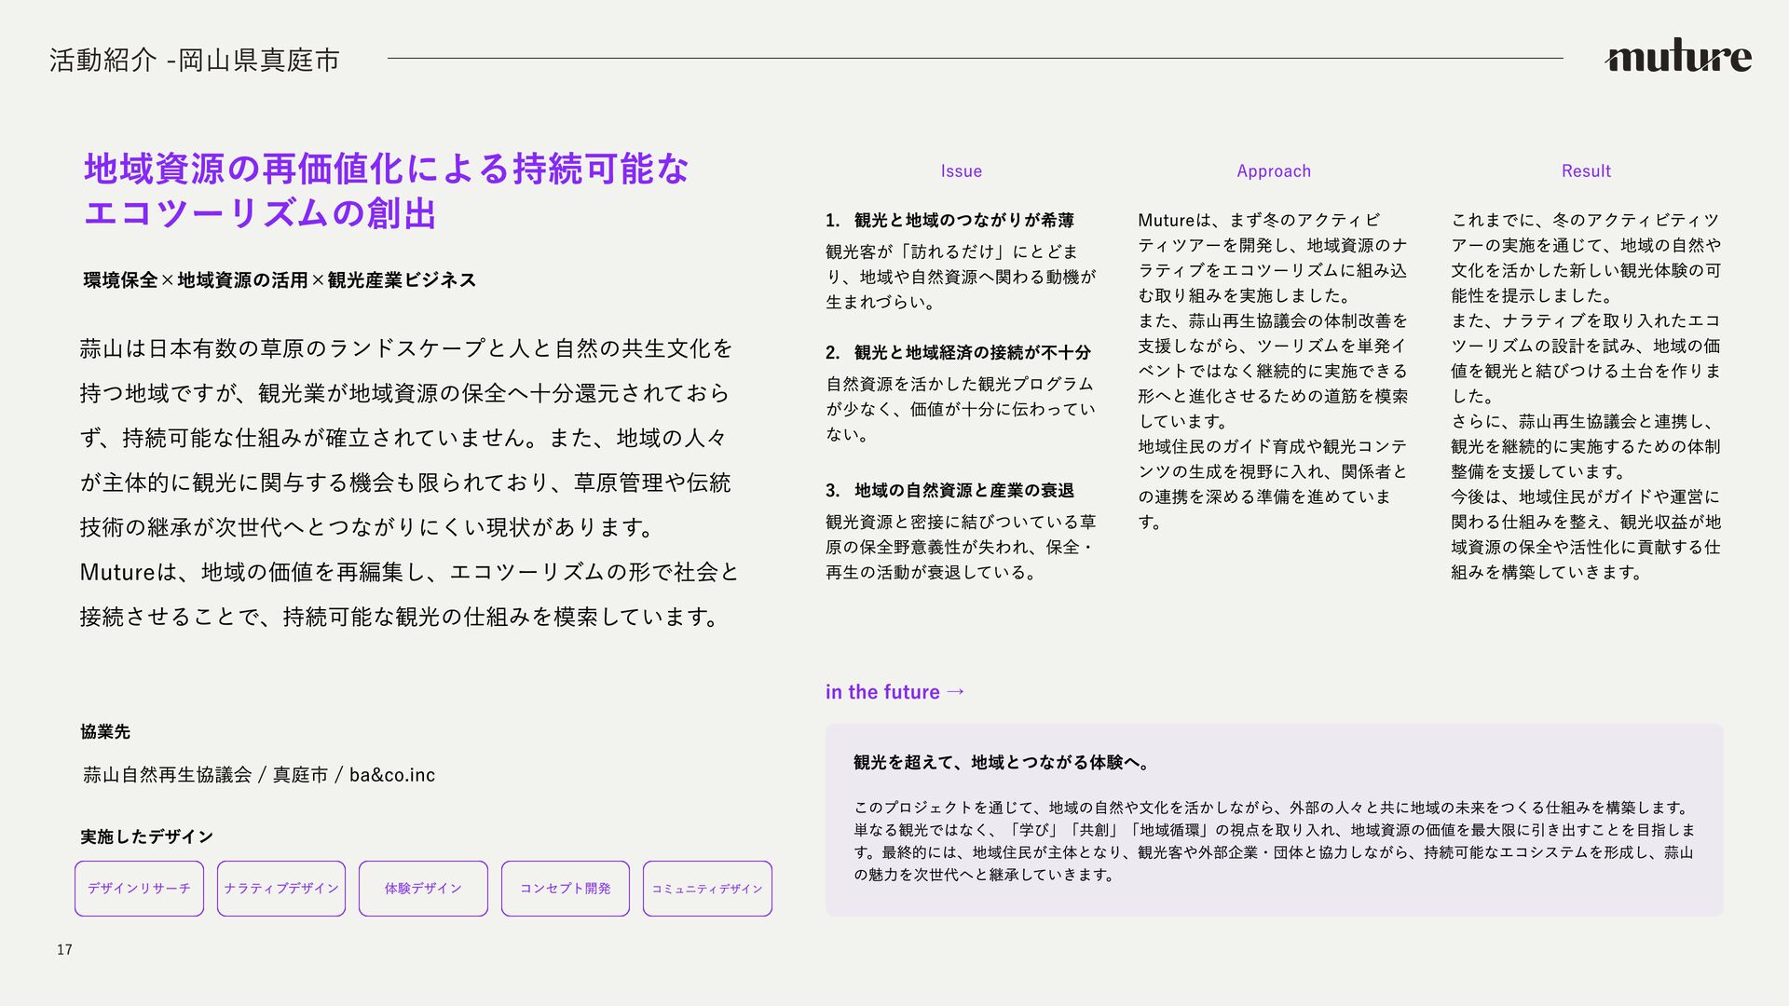Click the 協業先 label
The width and height of the screenshot is (1789, 1006).
pos(105,732)
